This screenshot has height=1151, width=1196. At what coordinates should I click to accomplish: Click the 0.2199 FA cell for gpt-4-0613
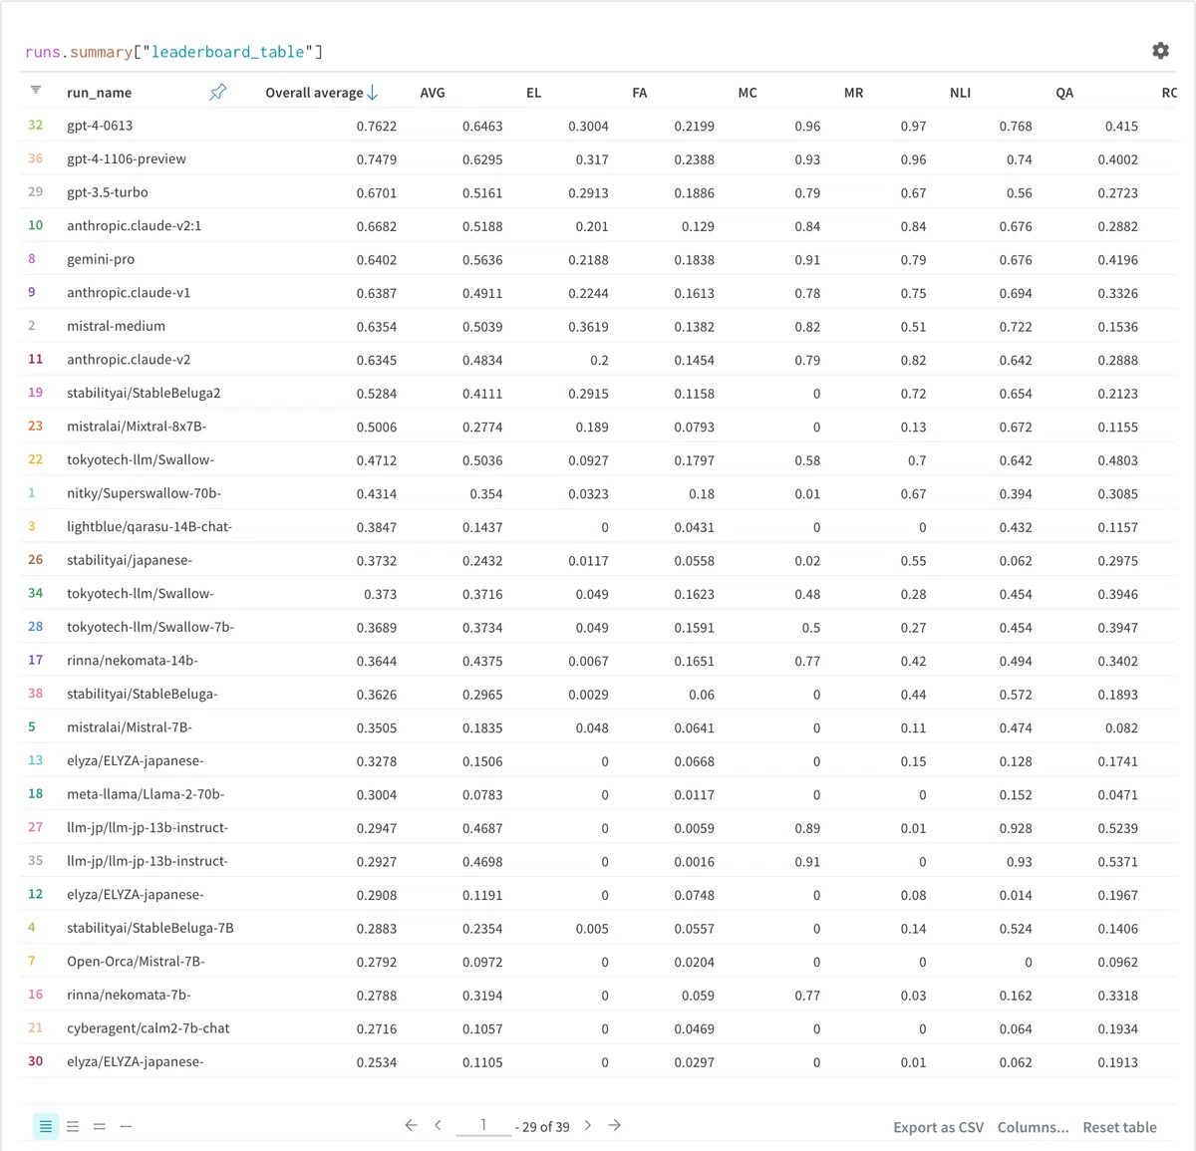(694, 127)
